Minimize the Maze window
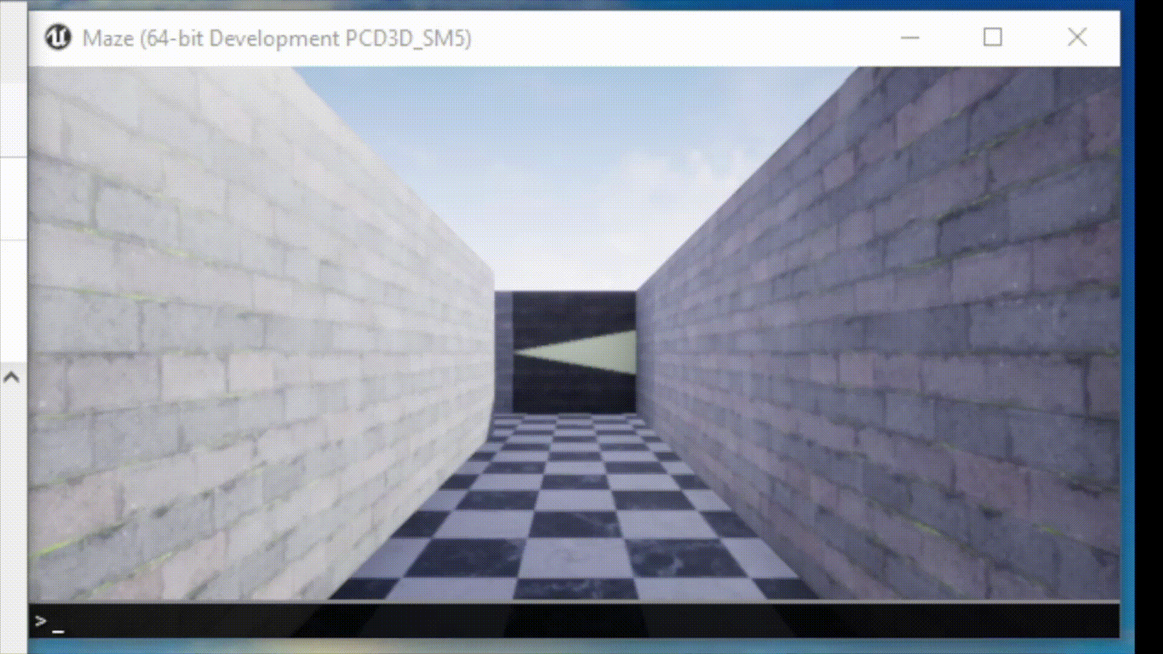This screenshot has height=654, width=1163. click(x=910, y=38)
